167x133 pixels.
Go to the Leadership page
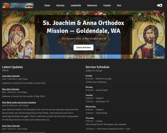point(76,5)
